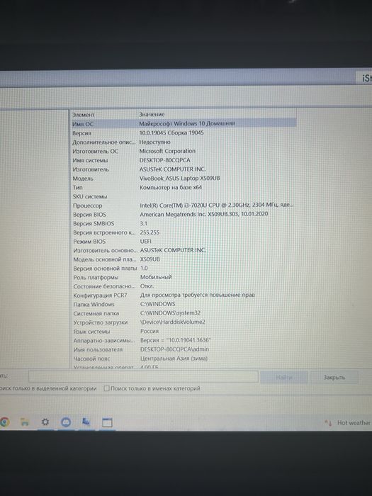Click the blank window icon in taskbar
Screen dimensions: 372x496
(x=107, y=422)
